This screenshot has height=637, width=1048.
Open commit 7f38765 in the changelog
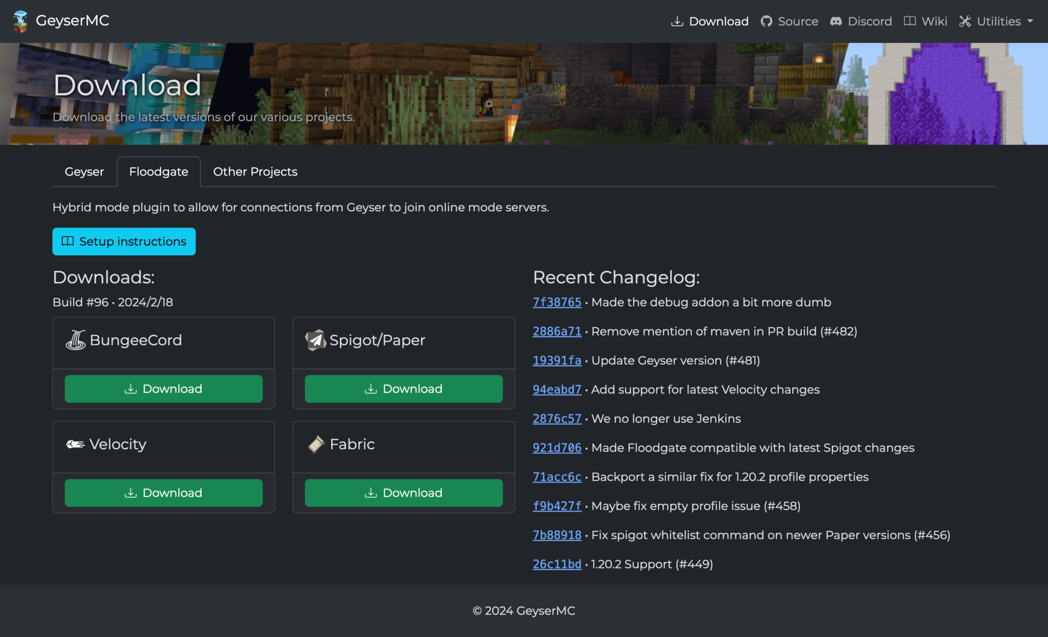[x=557, y=302]
